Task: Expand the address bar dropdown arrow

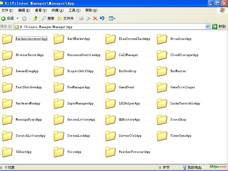Action: point(208,27)
